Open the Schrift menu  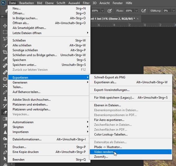[61, 3]
